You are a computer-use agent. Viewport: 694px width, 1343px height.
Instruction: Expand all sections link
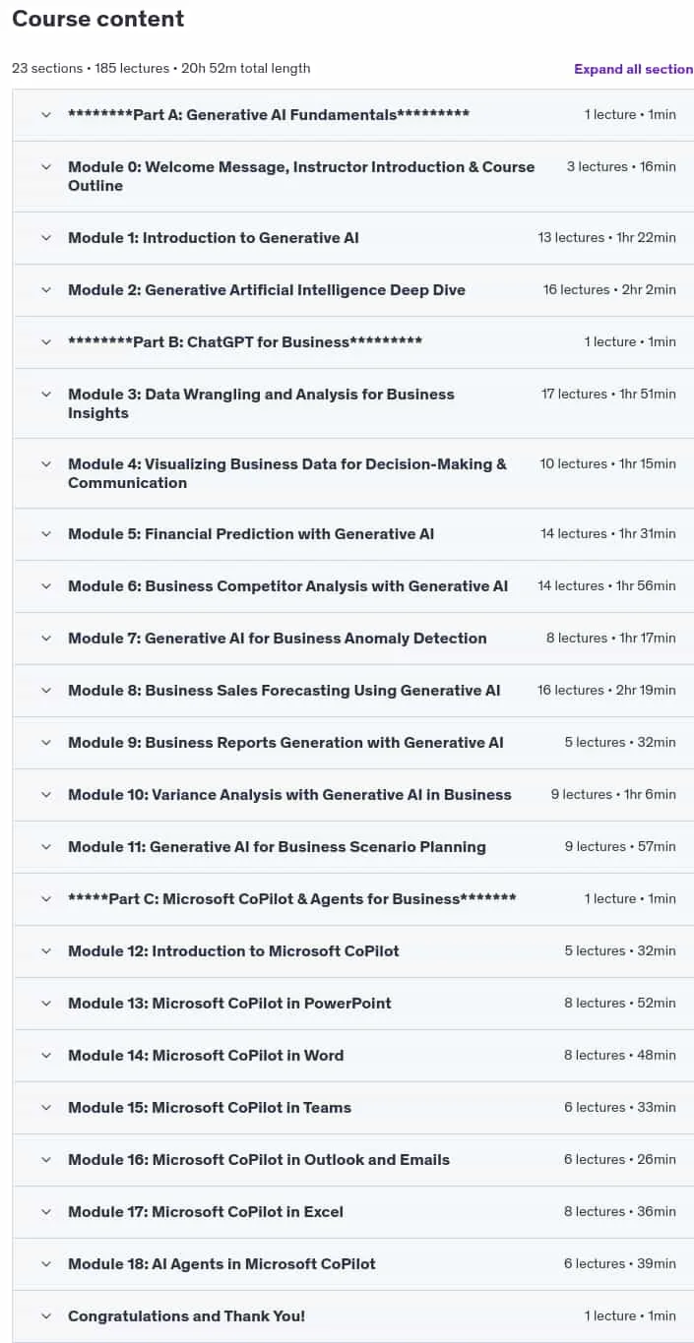coord(634,69)
